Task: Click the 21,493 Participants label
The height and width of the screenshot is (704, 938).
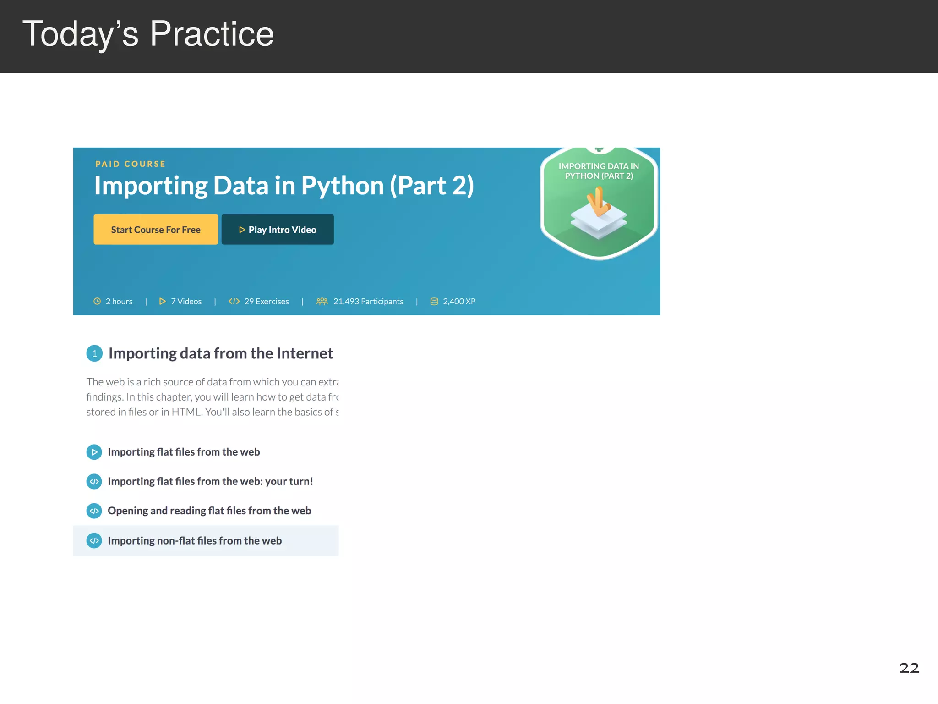Action: click(368, 301)
